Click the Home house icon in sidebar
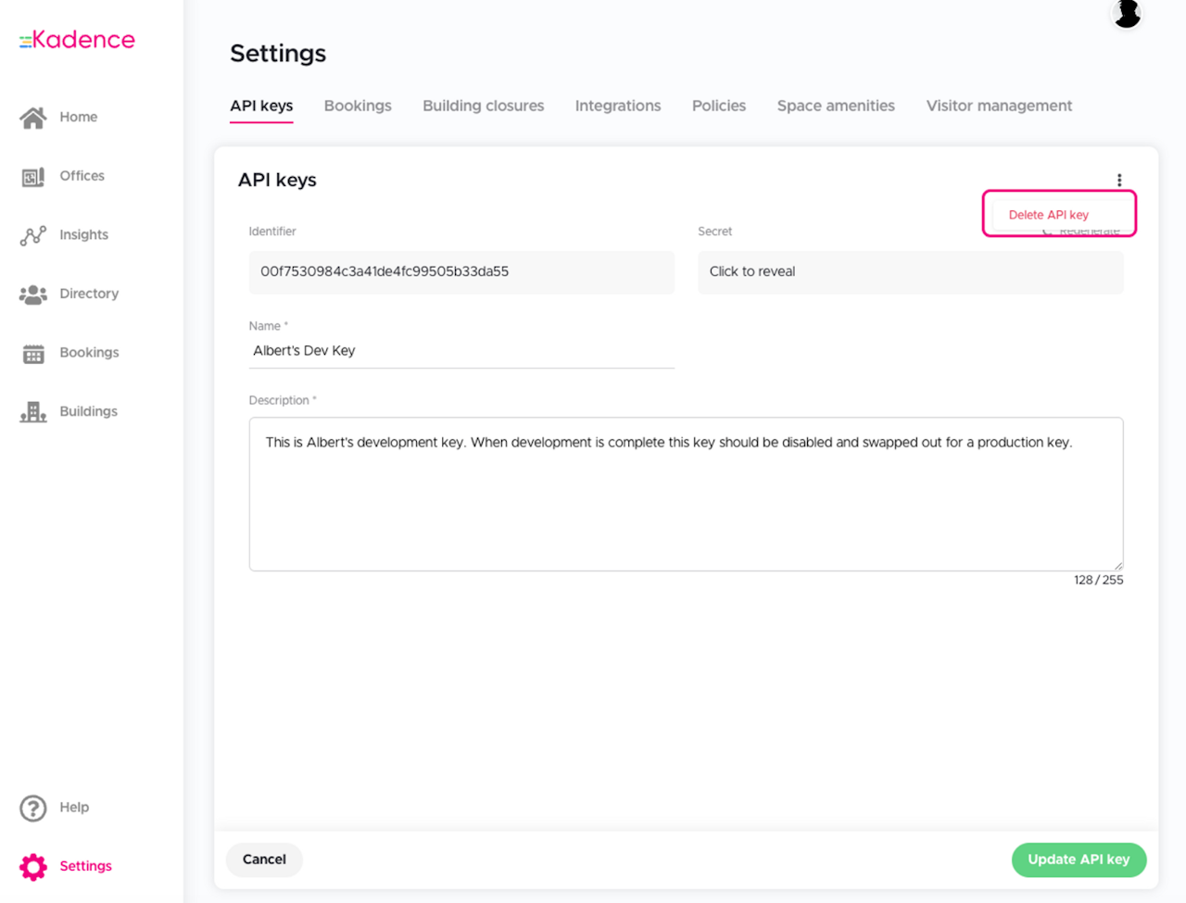 (x=33, y=118)
